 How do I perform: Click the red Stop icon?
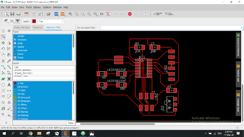[x=130, y=14]
